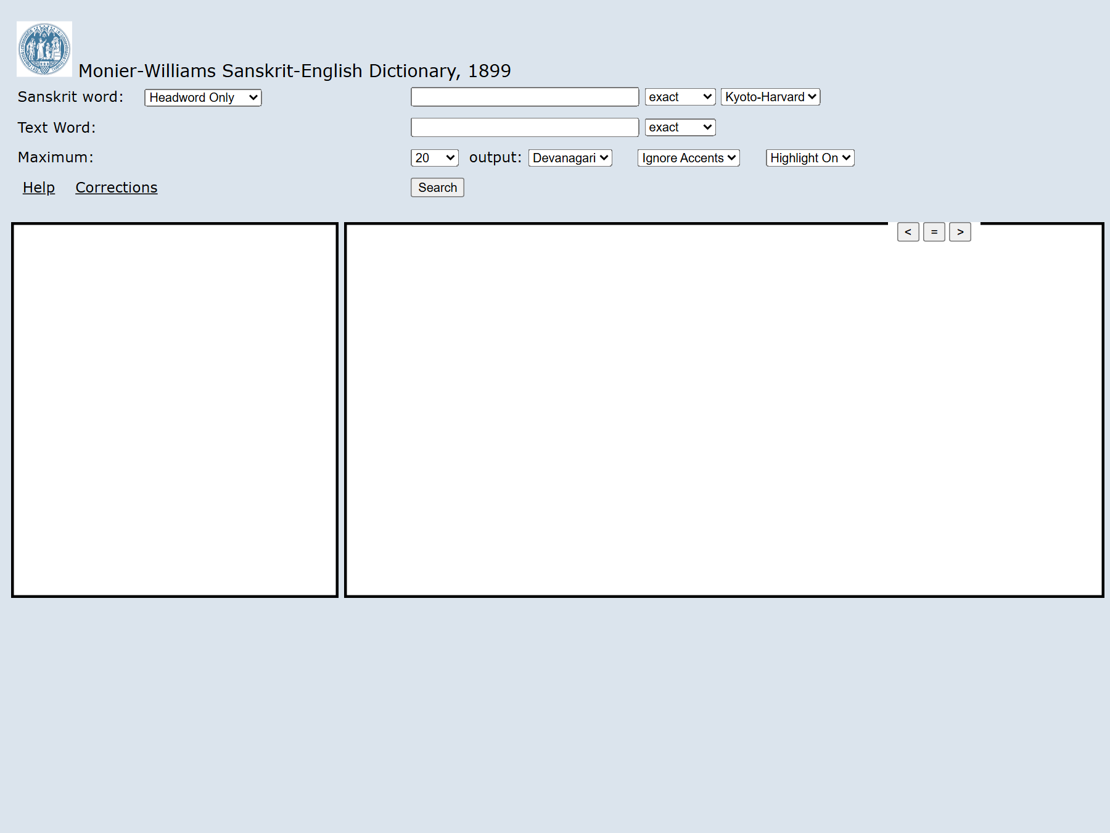Open the Devanagari output dropdown
The image size is (1110, 833).
point(570,158)
